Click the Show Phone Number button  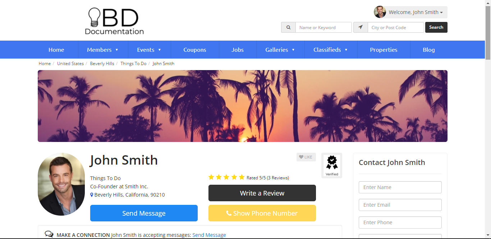pos(262,213)
